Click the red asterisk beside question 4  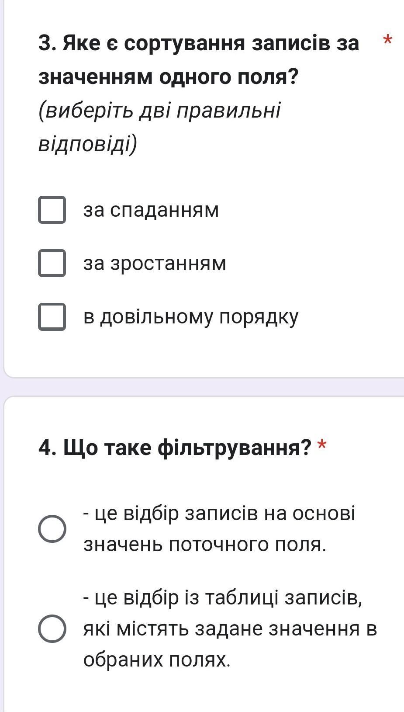(x=322, y=446)
